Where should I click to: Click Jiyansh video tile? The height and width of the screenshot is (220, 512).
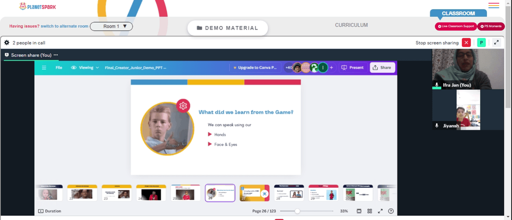pos(468,110)
